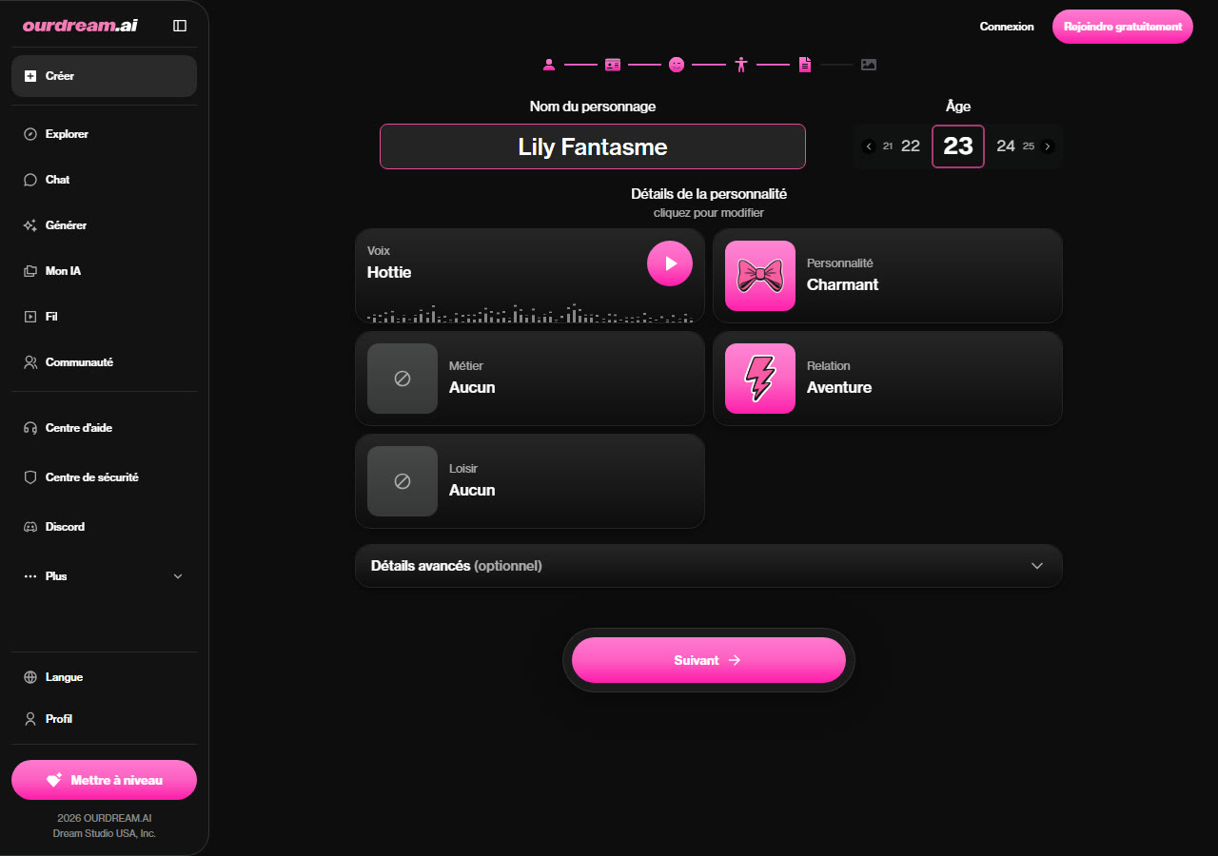Play the Hottie voice sample
The image size is (1218, 856).
point(670,263)
